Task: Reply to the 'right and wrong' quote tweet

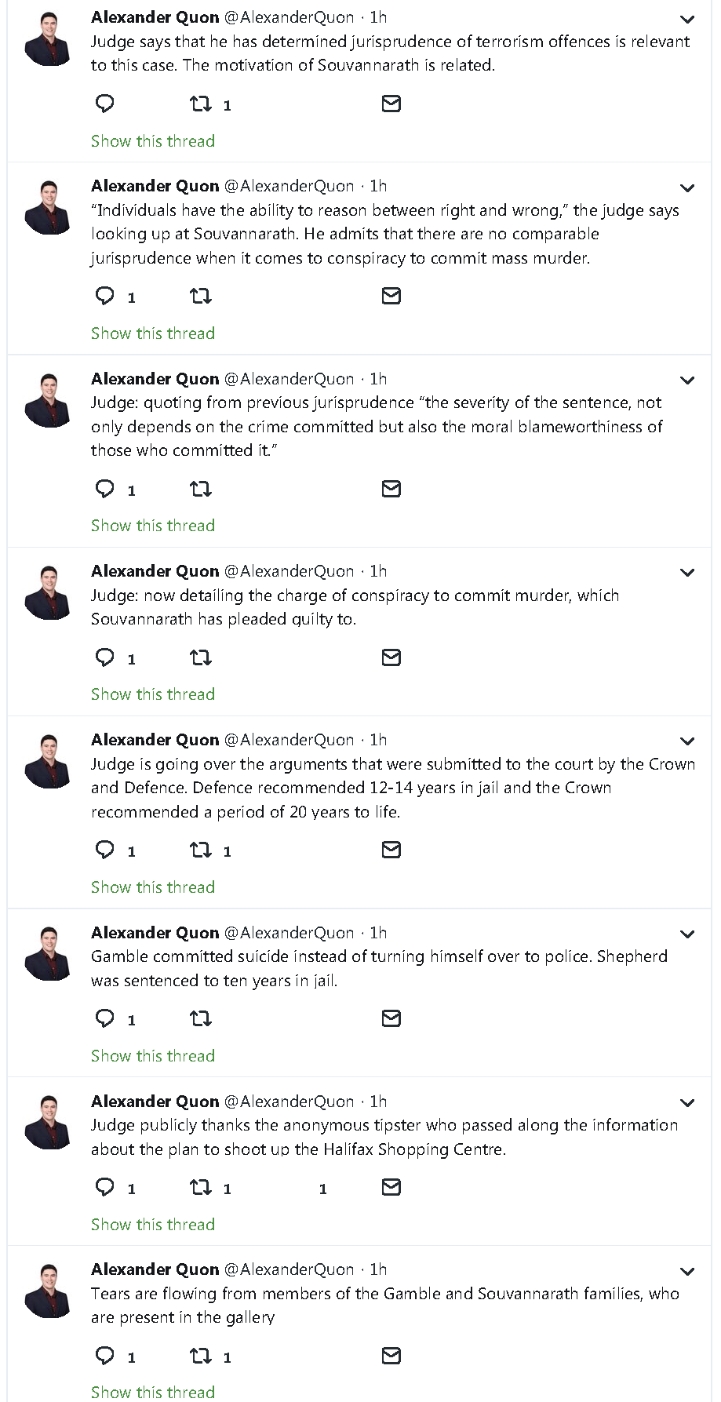Action: click(x=104, y=296)
